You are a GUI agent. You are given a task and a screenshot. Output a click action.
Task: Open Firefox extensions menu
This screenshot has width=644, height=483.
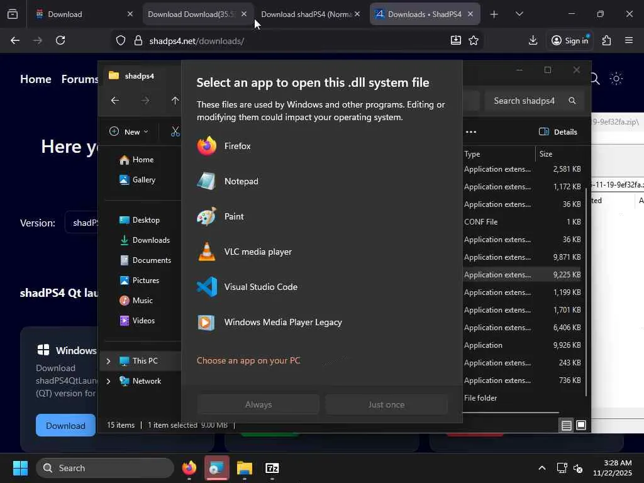point(607,40)
